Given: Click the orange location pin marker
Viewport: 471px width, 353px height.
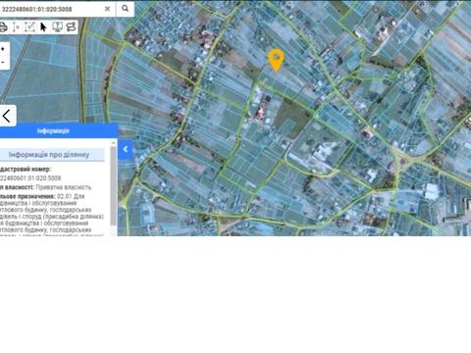Looking at the screenshot, I should click(x=276, y=60).
